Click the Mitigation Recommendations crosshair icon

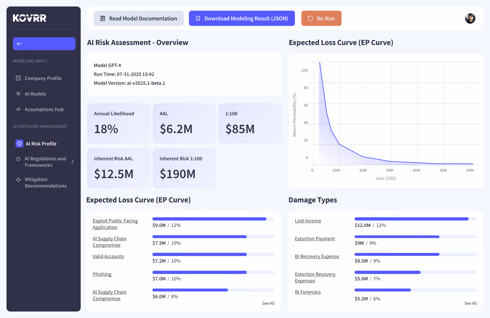18,180
